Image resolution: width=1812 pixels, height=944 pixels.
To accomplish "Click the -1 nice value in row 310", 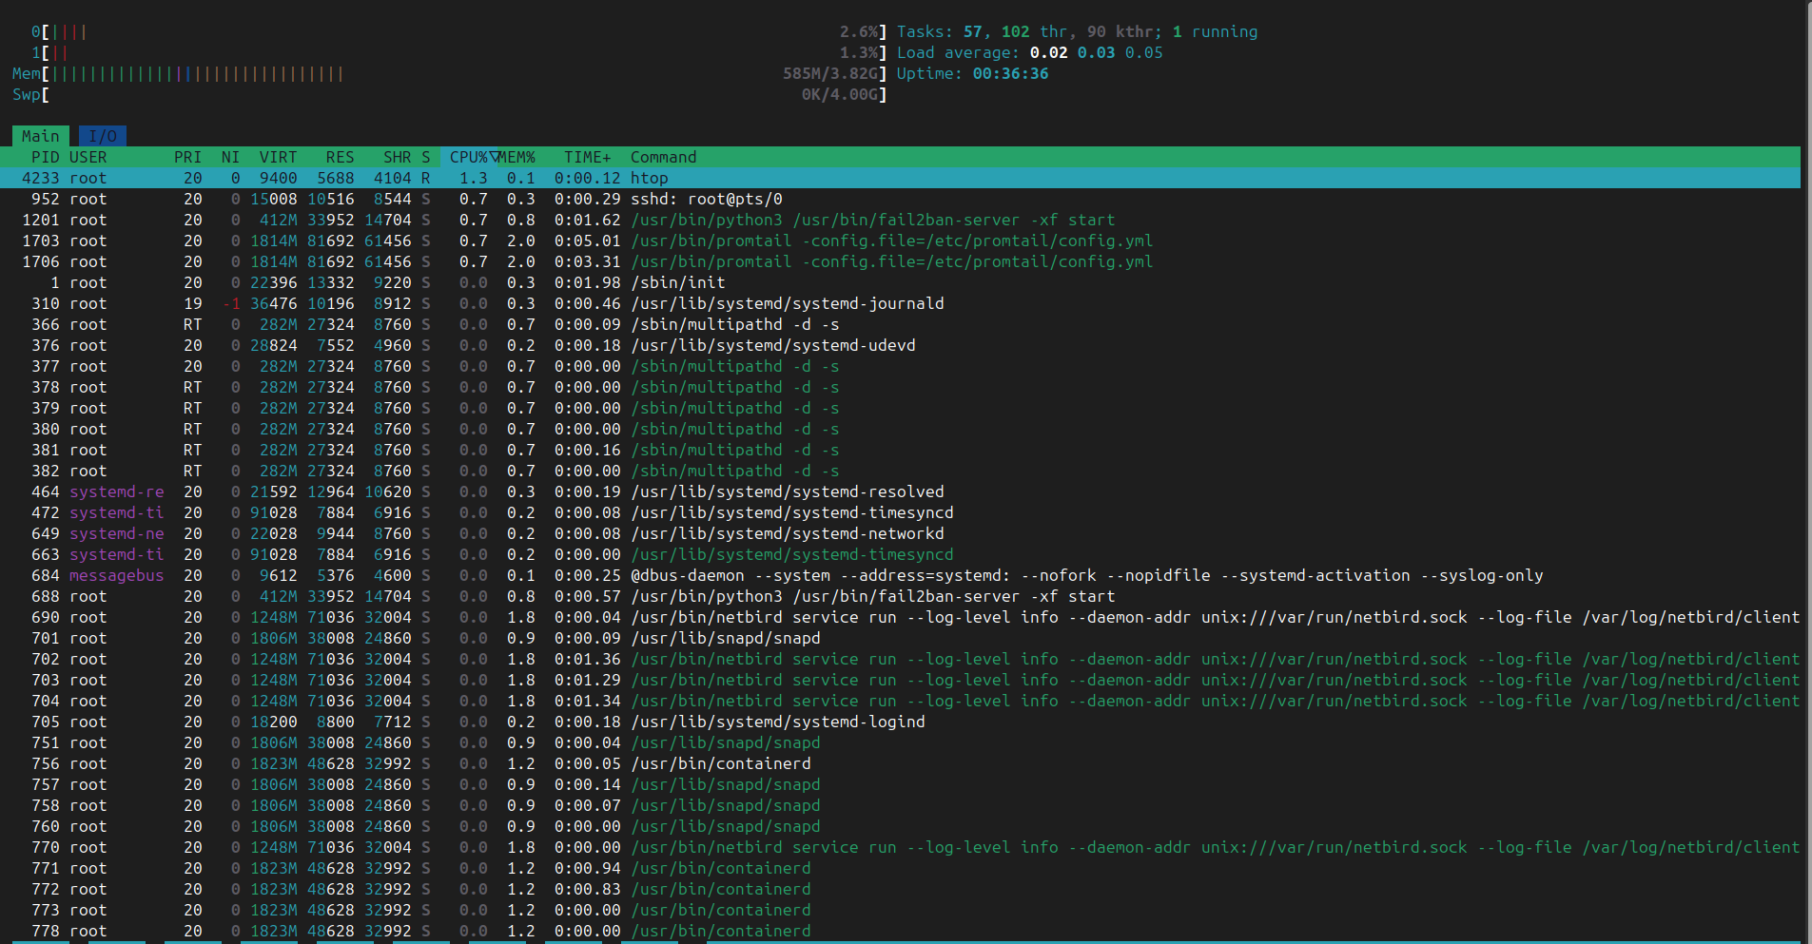I will 230,303.
